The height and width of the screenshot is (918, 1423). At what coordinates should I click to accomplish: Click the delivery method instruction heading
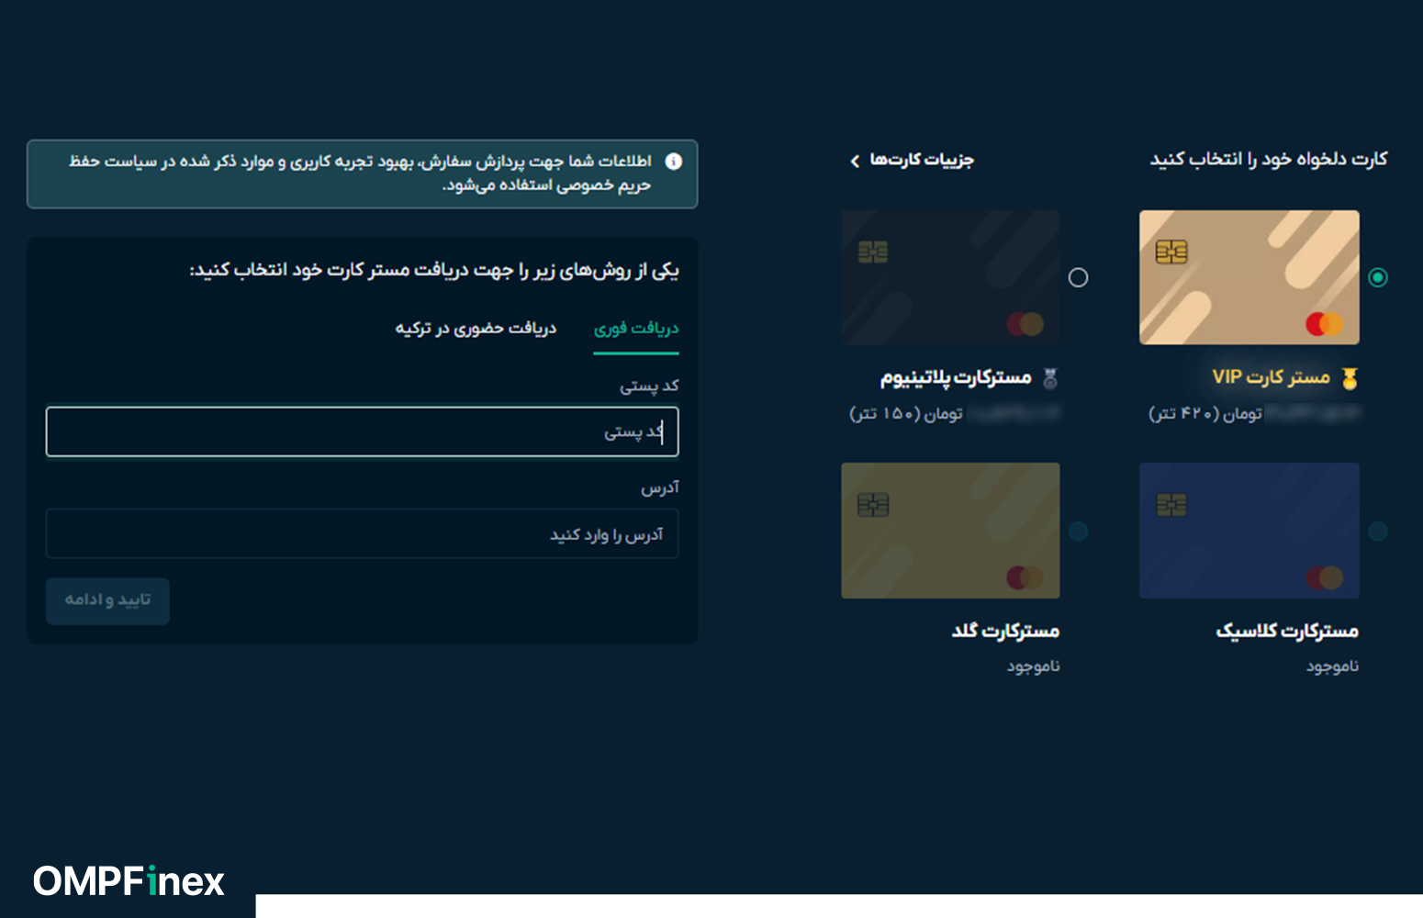tap(434, 270)
